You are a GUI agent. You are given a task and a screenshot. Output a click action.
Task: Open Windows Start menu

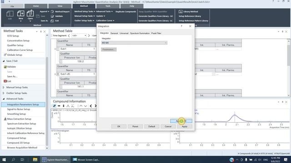pos(4,159)
